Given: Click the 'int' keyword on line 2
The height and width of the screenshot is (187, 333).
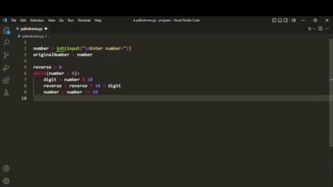Looking at the screenshot, I should click(60, 48).
